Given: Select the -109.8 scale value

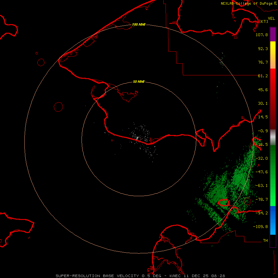Looking at the screenshot, I should pyautogui.click(x=260, y=227).
